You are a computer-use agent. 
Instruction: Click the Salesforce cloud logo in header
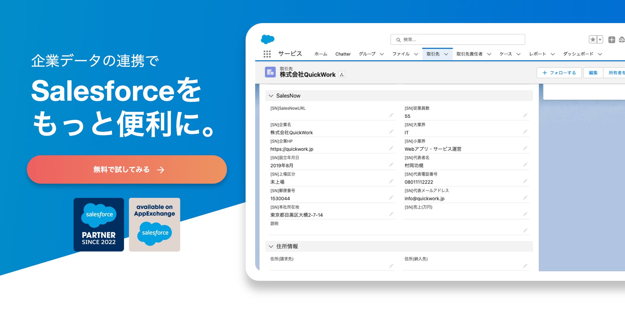(x=268, y=39)
